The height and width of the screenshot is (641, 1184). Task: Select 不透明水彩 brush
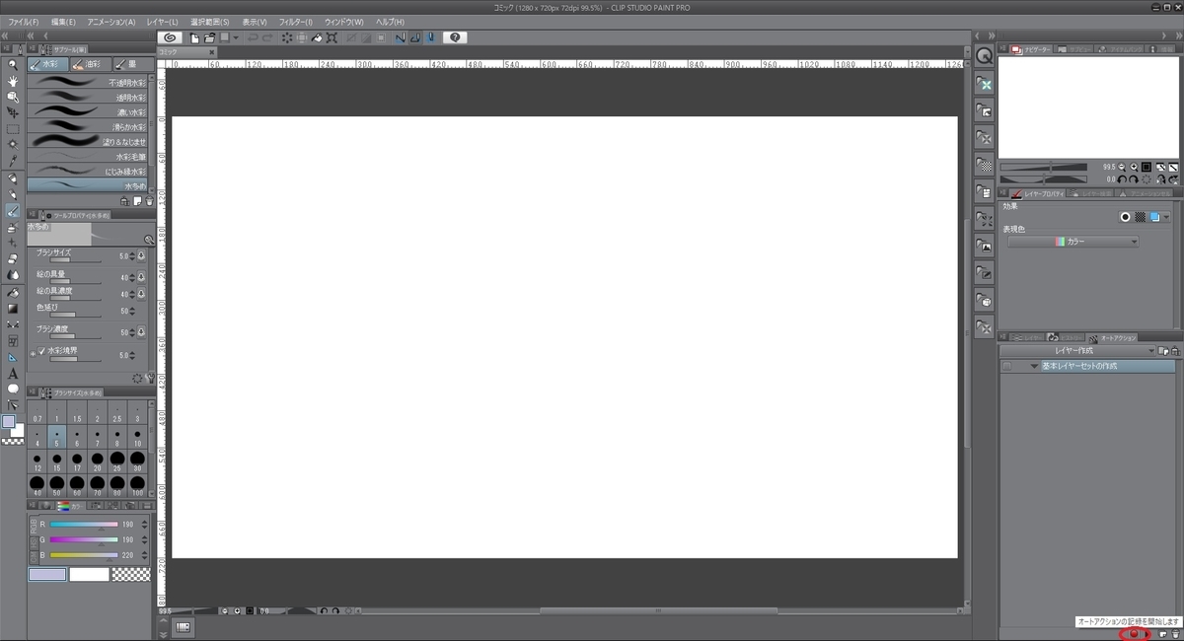point(89,83)
